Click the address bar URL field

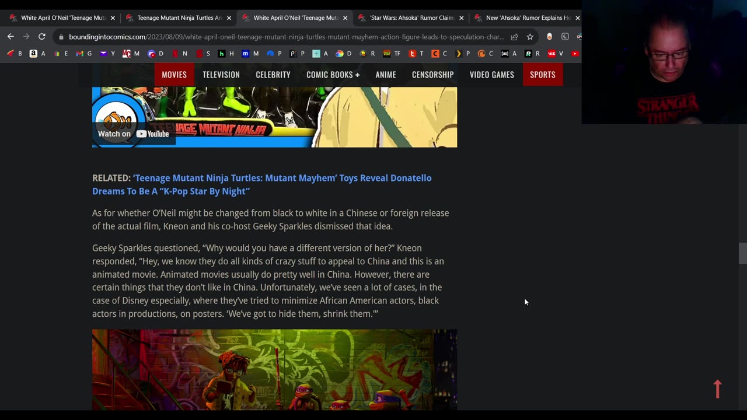pos(286,37)
